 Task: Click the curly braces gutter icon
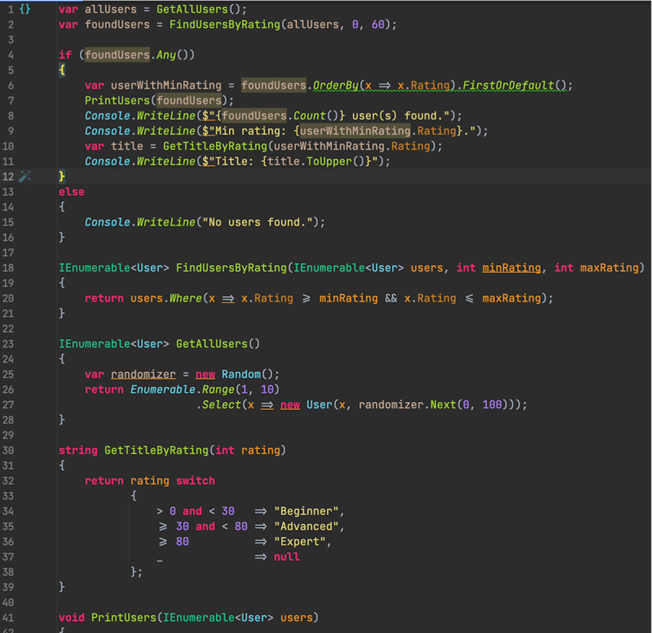point(25,9)
